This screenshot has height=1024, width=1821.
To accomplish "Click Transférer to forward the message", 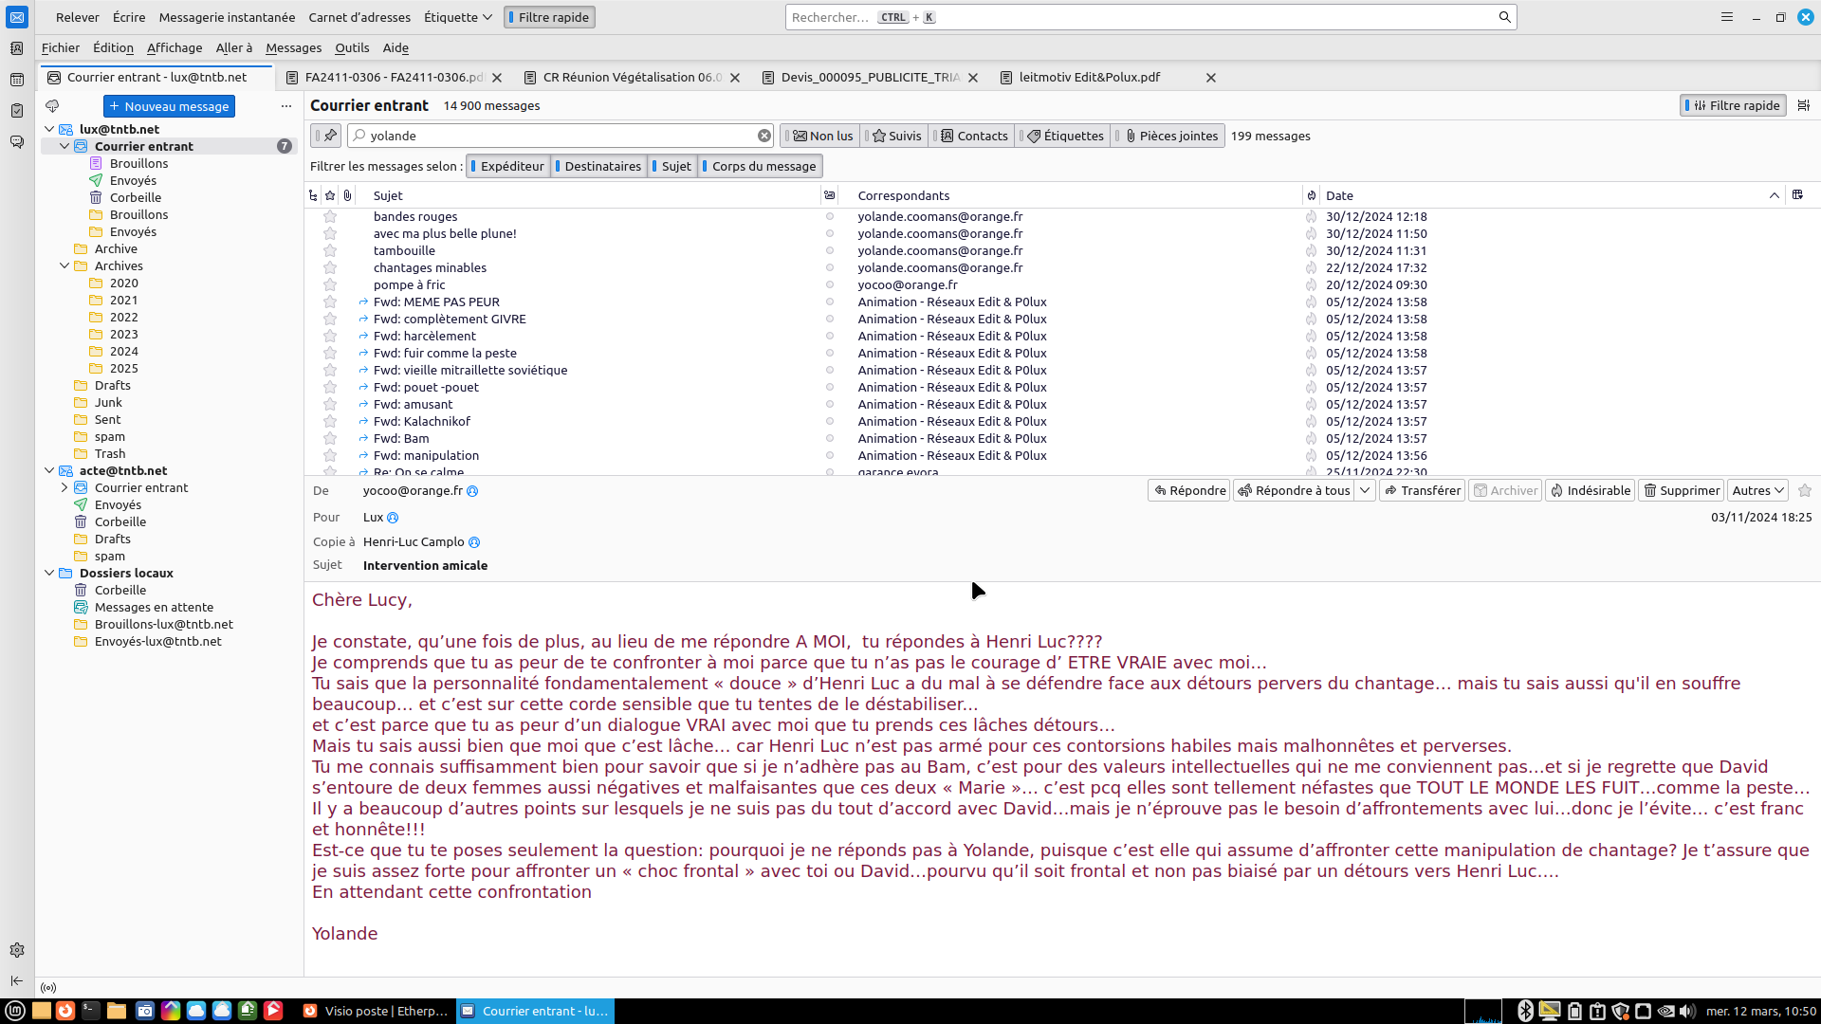I will tap(1422, 490).
